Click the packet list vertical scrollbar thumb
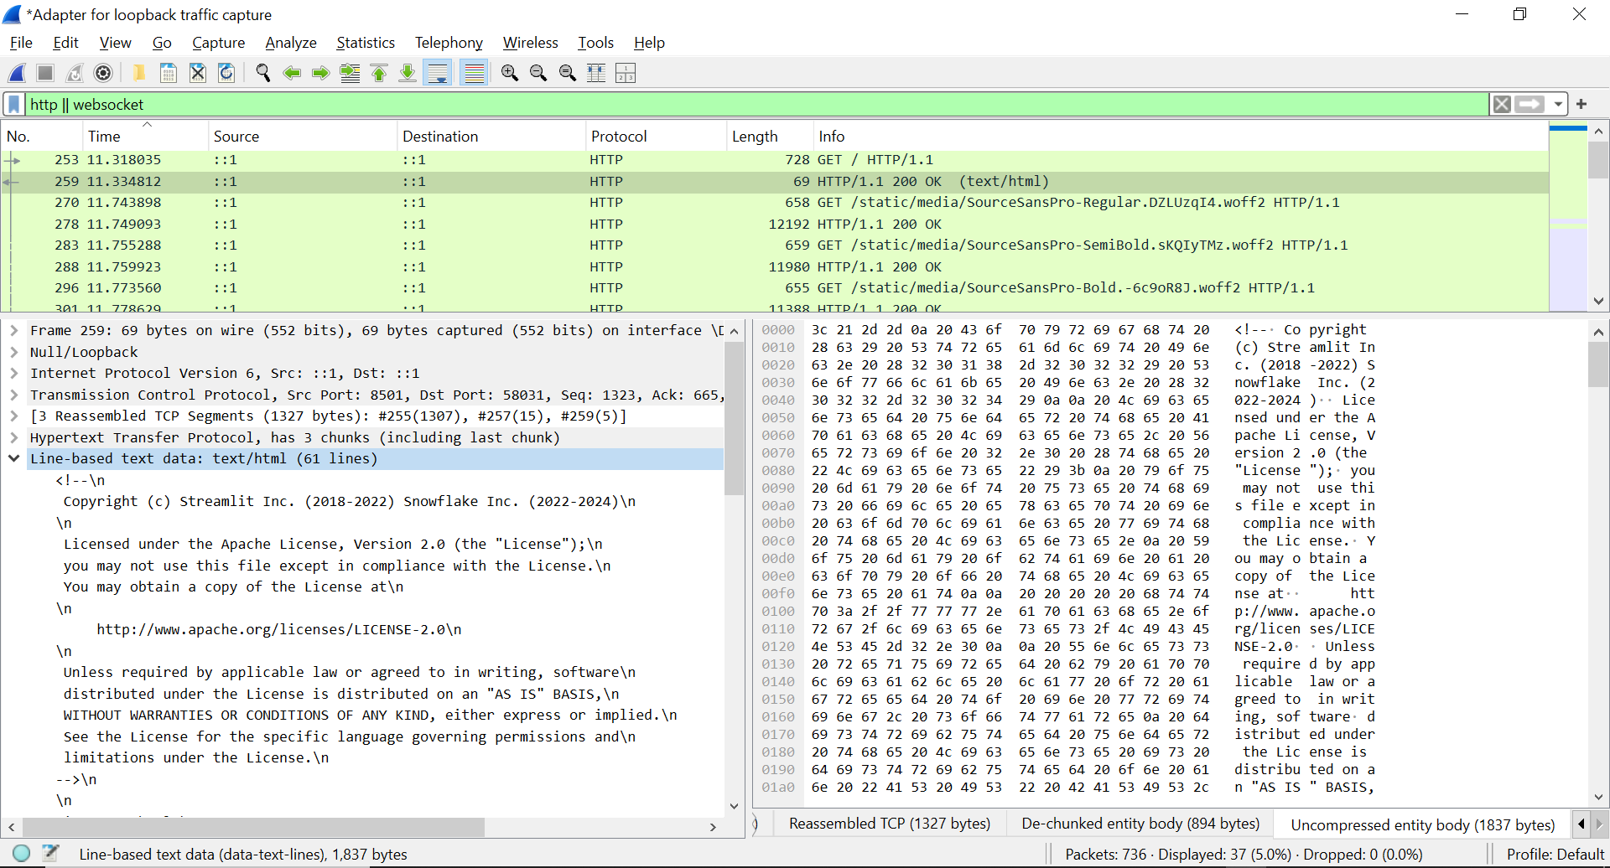This screenshot has width=1610, height=868. pyautogui.click(x=1598, y=161)
